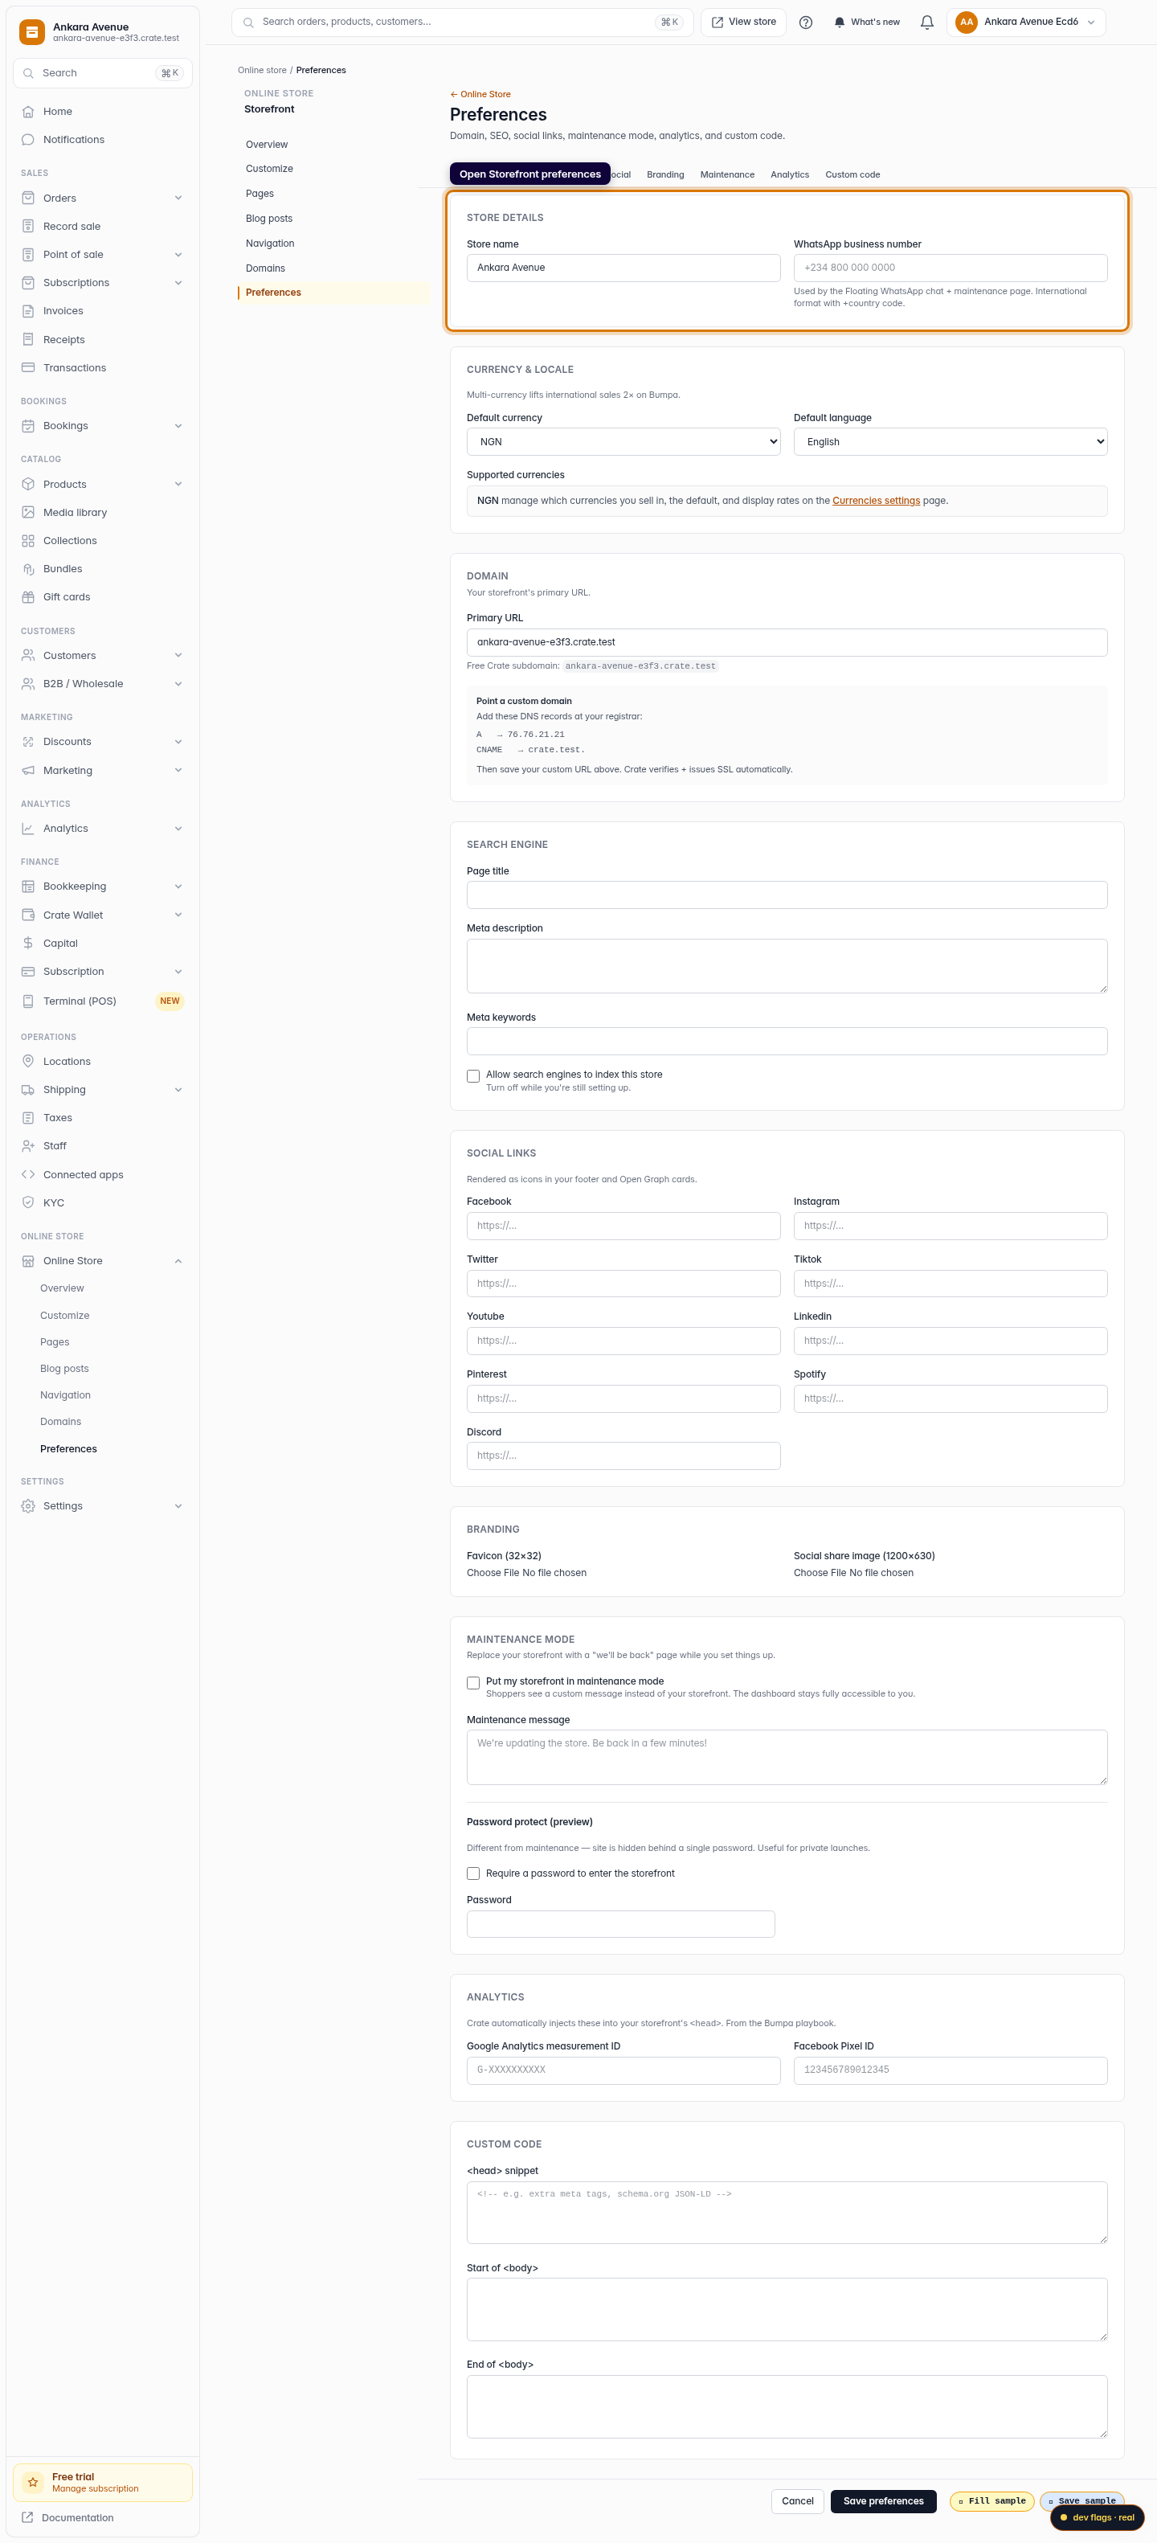
Task: Click the Receipts icon
Action: tap(27, 340)
